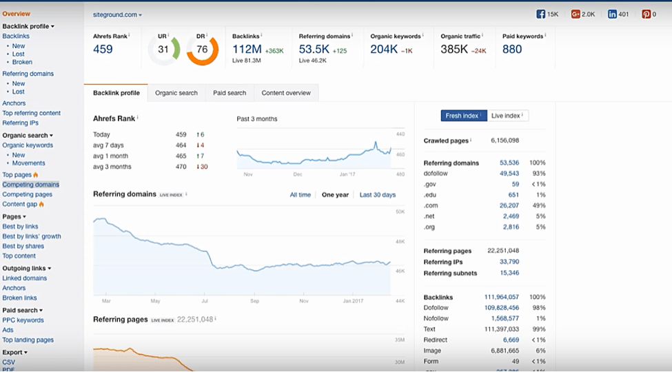Open Backlinks in the sidebar
672x372 pixels.
coord(16,36)
